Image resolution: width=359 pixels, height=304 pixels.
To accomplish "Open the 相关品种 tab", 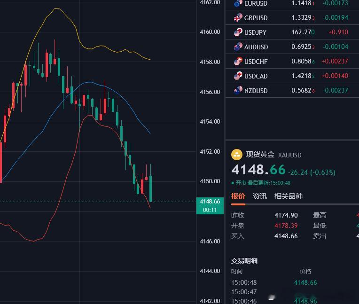I will click(288, 196).
